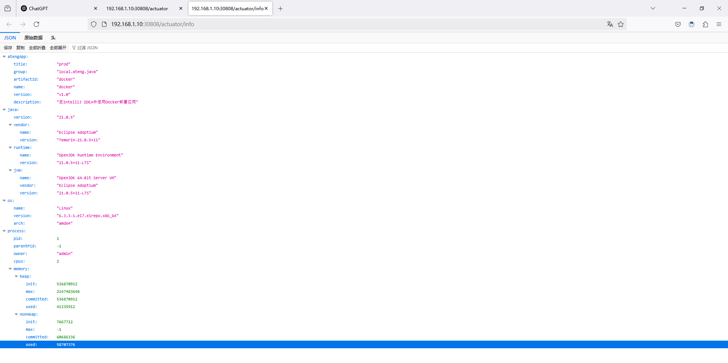The height and width of the screenshot is (363, 728).
Task: Open the extensions puzzle icon
Action: pyautogui.click(x=705, y=24)
